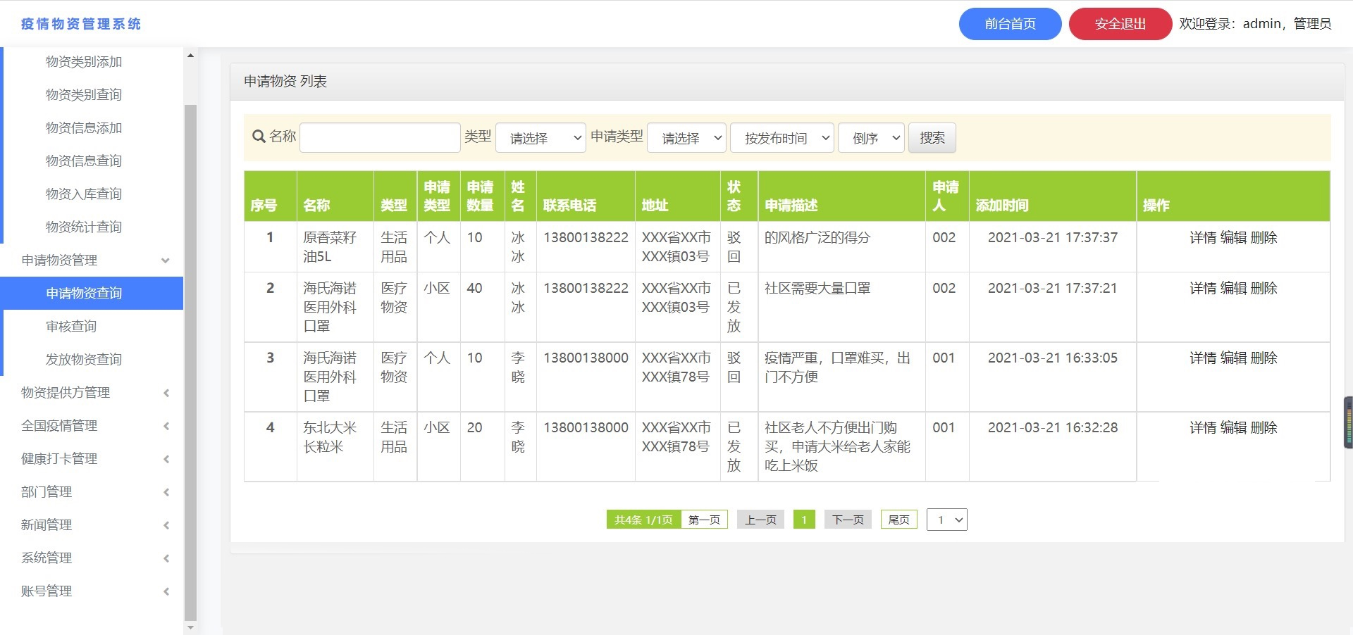Click timestamp 2021-03-21 16:33:05
This screenshot has height=635, width=1353.
(x=1053, y=358)
